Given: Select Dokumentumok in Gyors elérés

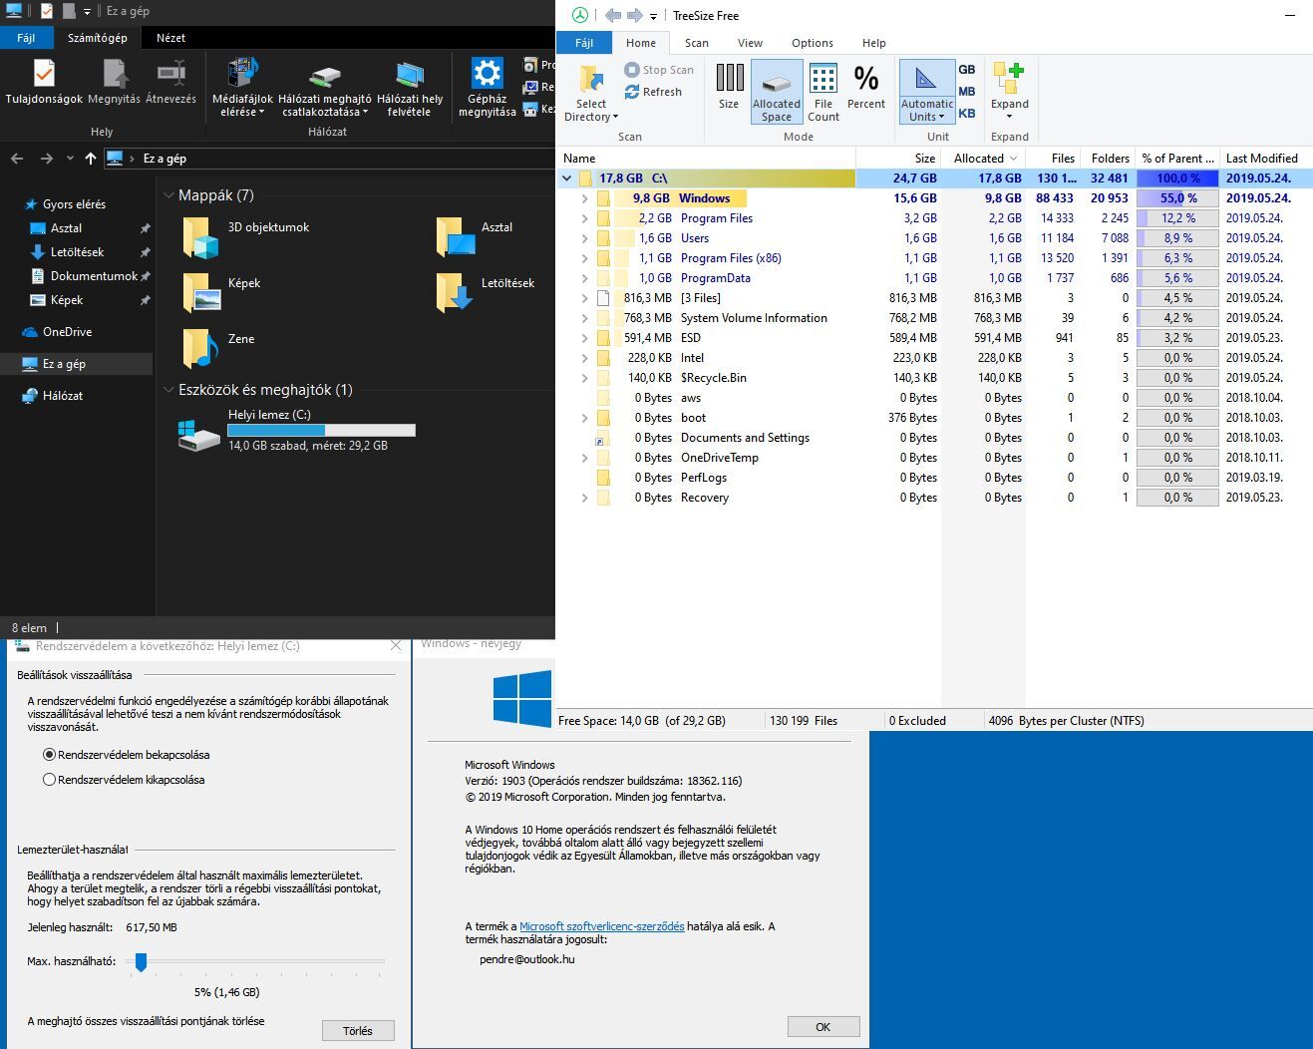Looking at the screenshot, I should coord(94,276).
